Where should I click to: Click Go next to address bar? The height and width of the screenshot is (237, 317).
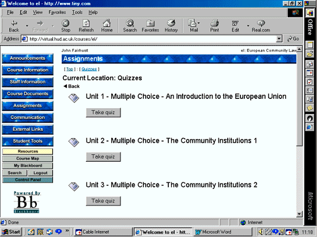click(x=293, y=39)
